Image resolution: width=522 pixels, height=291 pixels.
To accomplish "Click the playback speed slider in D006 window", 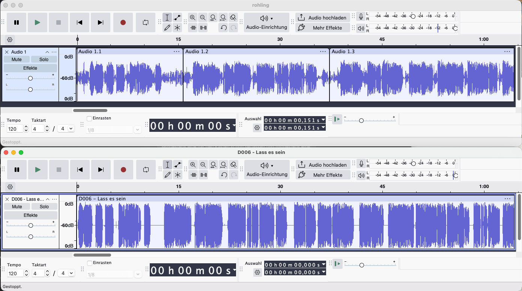I will pyautogui.click(x=370, y=265).
